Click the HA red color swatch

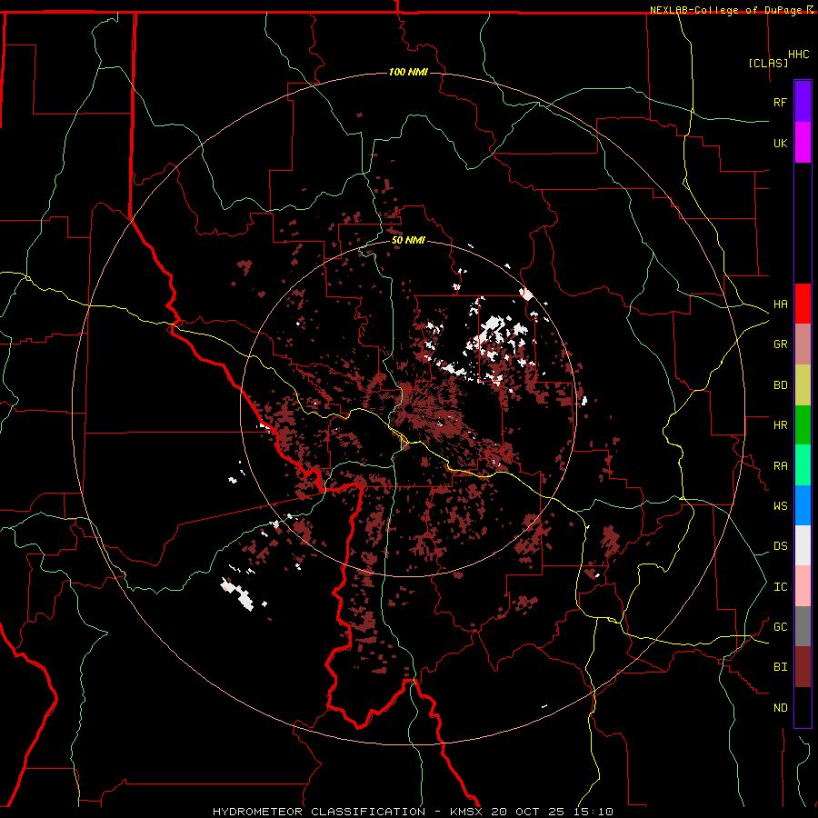point(803,304)
